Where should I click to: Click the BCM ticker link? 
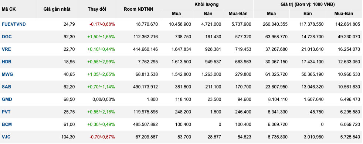(x=7, y=124)
